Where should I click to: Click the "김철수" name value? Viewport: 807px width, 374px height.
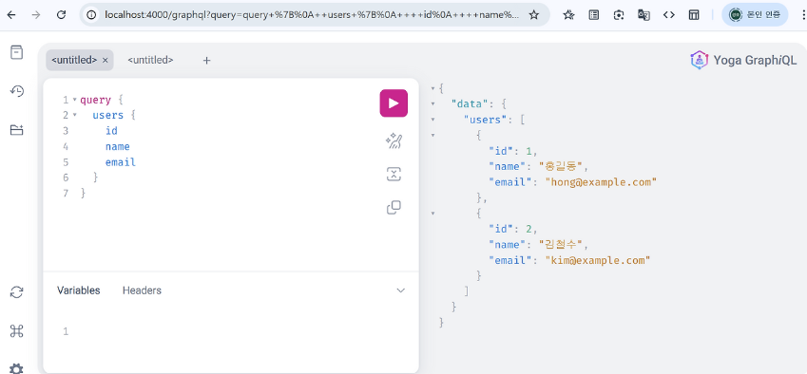pos(561,245)
